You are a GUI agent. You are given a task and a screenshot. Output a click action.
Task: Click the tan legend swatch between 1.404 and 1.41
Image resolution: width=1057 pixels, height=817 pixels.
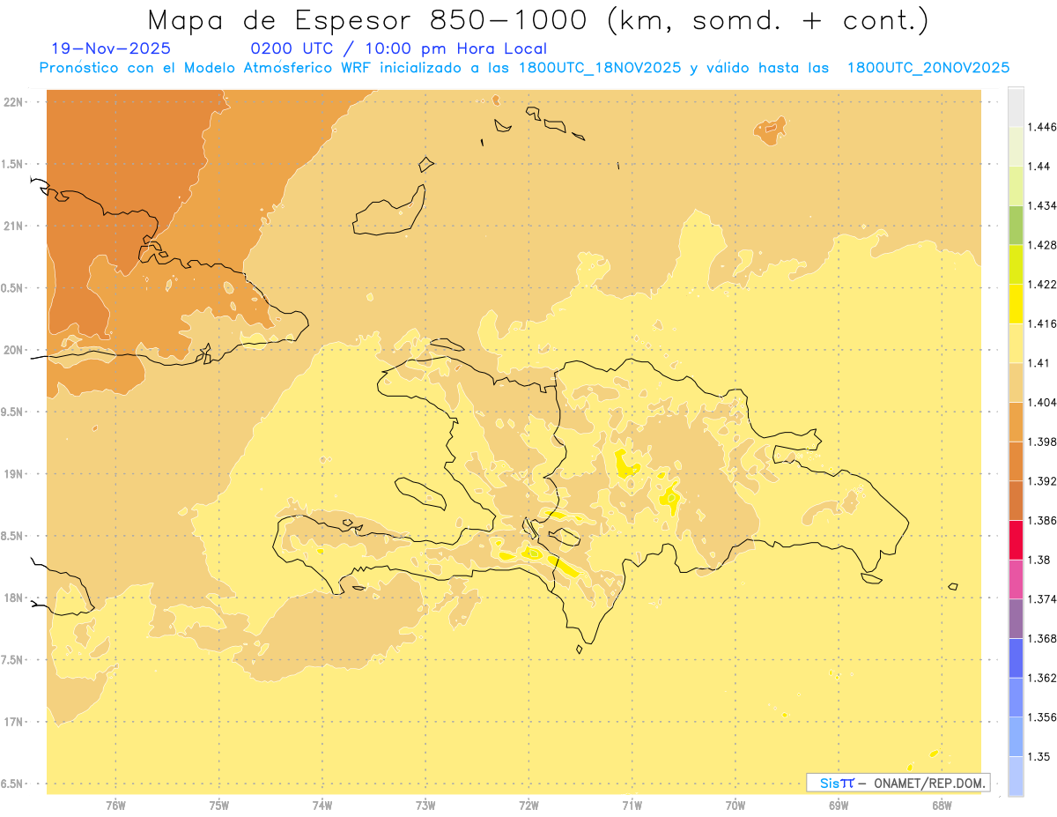pyautogui.click(x=1016, y=382)
